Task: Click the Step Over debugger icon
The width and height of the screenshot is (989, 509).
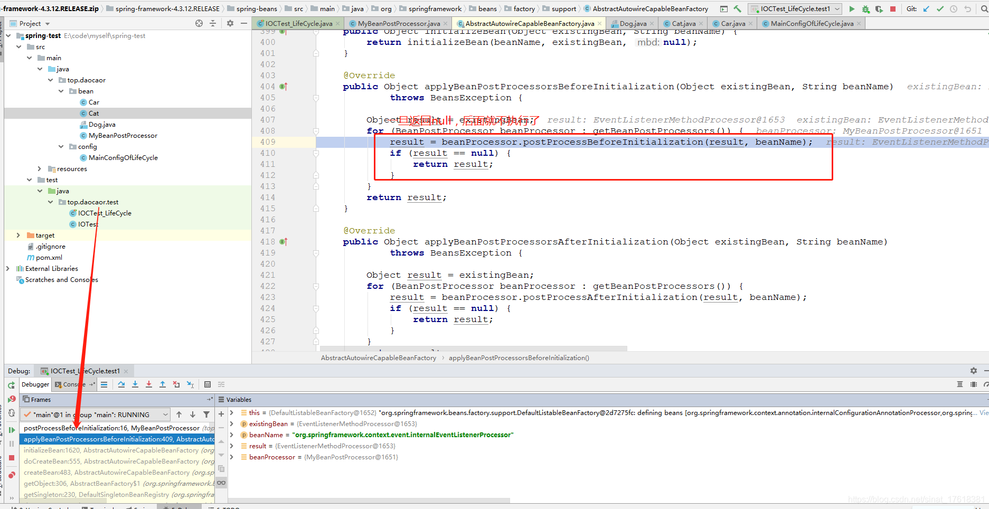Action: (121, 384)
